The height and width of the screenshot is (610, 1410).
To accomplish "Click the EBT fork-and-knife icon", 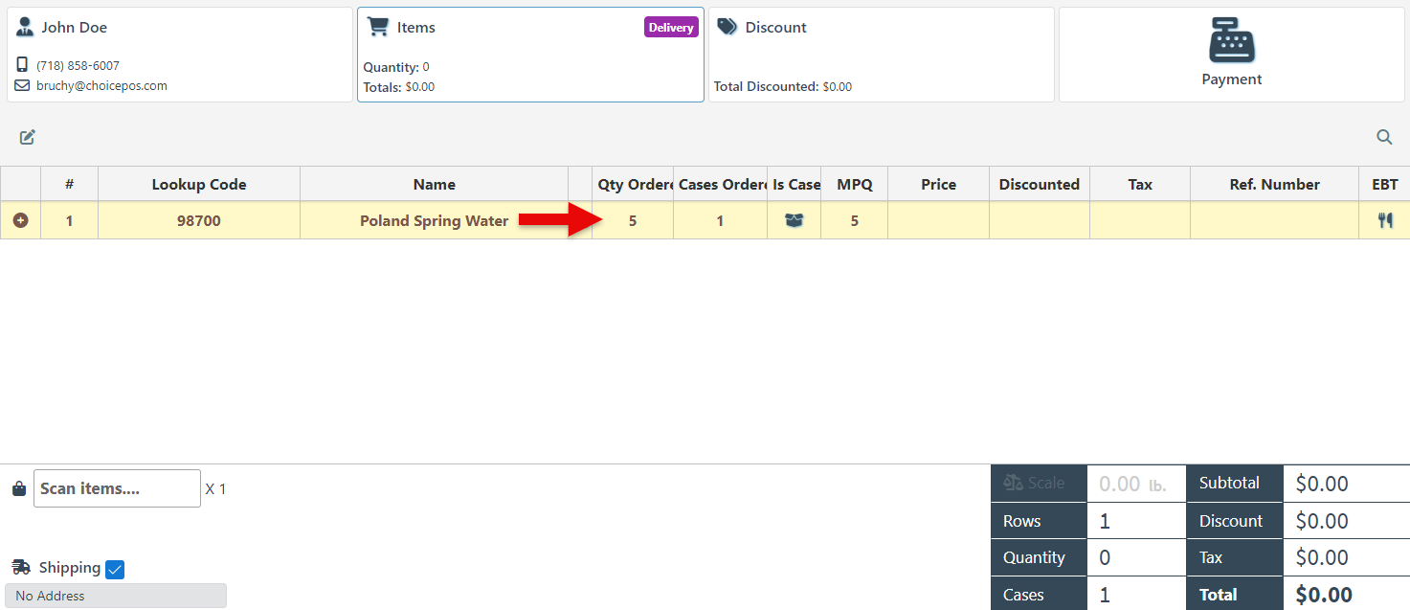I will [x=1384, y=220].
